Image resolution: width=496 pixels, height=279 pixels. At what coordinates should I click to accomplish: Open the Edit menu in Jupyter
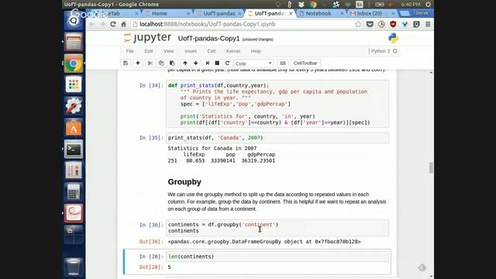pyautogui.click(x=148, y=51)
